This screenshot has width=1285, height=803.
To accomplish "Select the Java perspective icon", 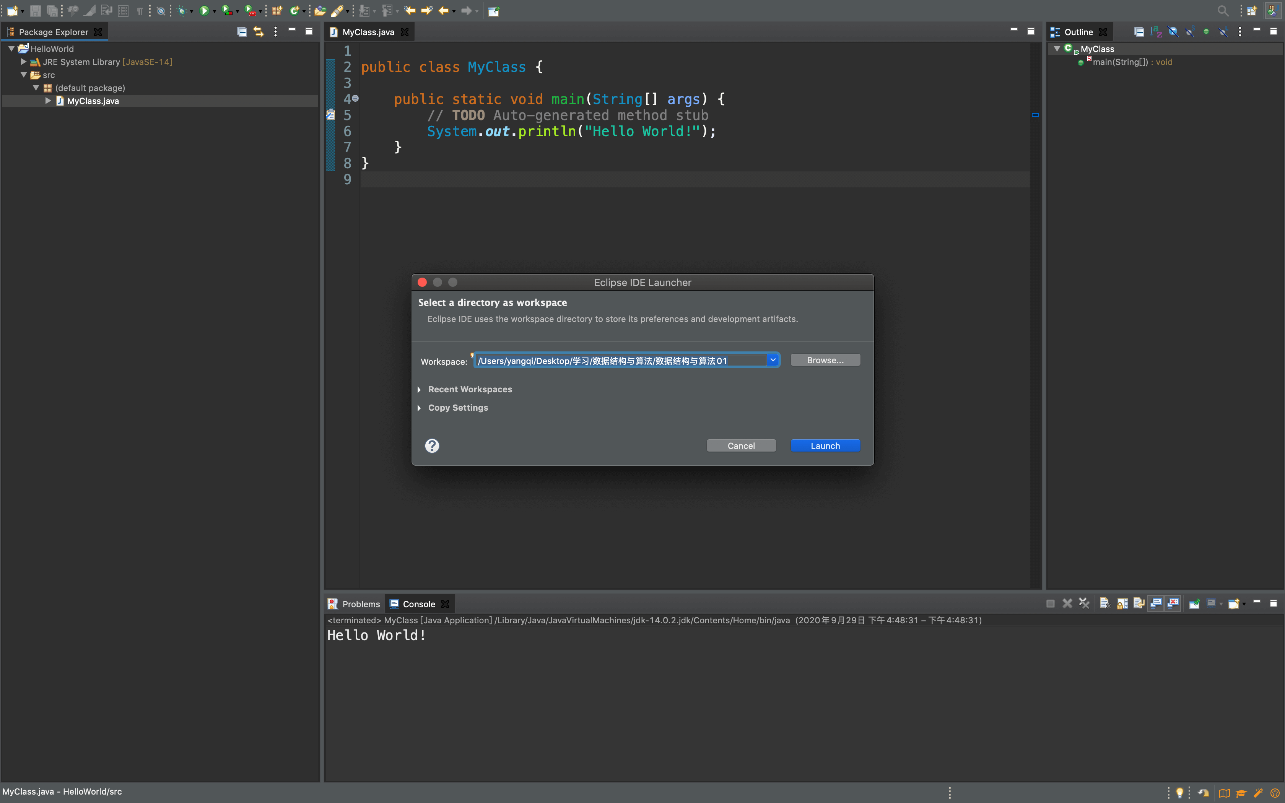I will click(1272, 11).
